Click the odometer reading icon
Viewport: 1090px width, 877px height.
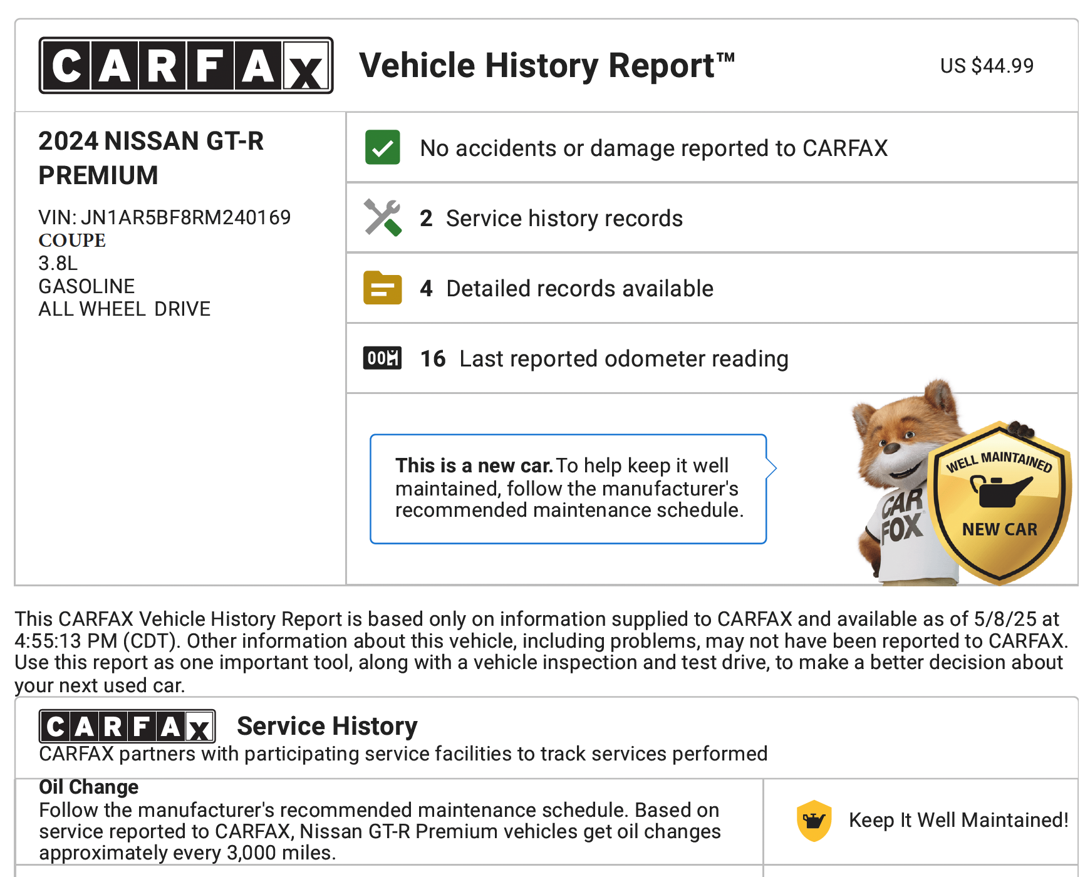point(382,358)
